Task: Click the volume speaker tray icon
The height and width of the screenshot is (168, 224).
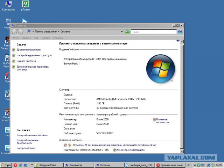Action: [212, 165]
